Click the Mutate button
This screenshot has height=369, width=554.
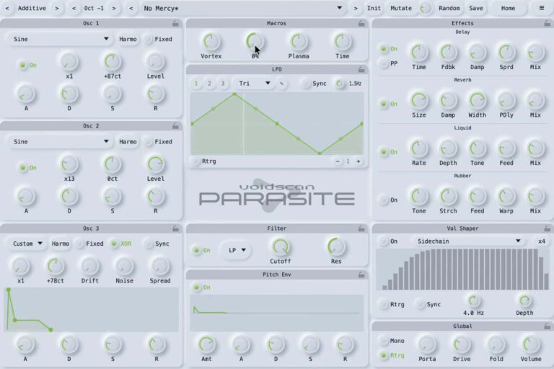pyautogui.click(x=401, y=8)
